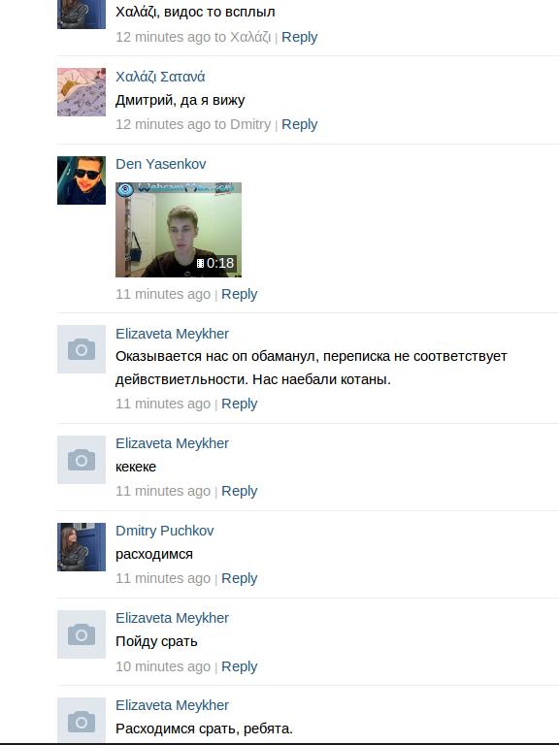The height and width of the screenshot is (745, 559).
Task: Open Den Yasenkov's sunglasses avatar
Action: 82,180
